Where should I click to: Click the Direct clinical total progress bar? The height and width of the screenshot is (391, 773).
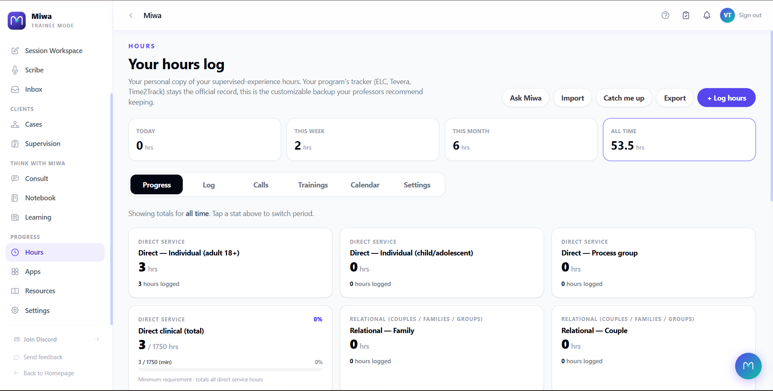coord(230,370)
